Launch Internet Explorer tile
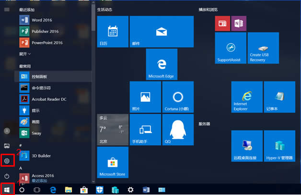The height and width of the screenshot is (195, 301). [x=247, y=97]
